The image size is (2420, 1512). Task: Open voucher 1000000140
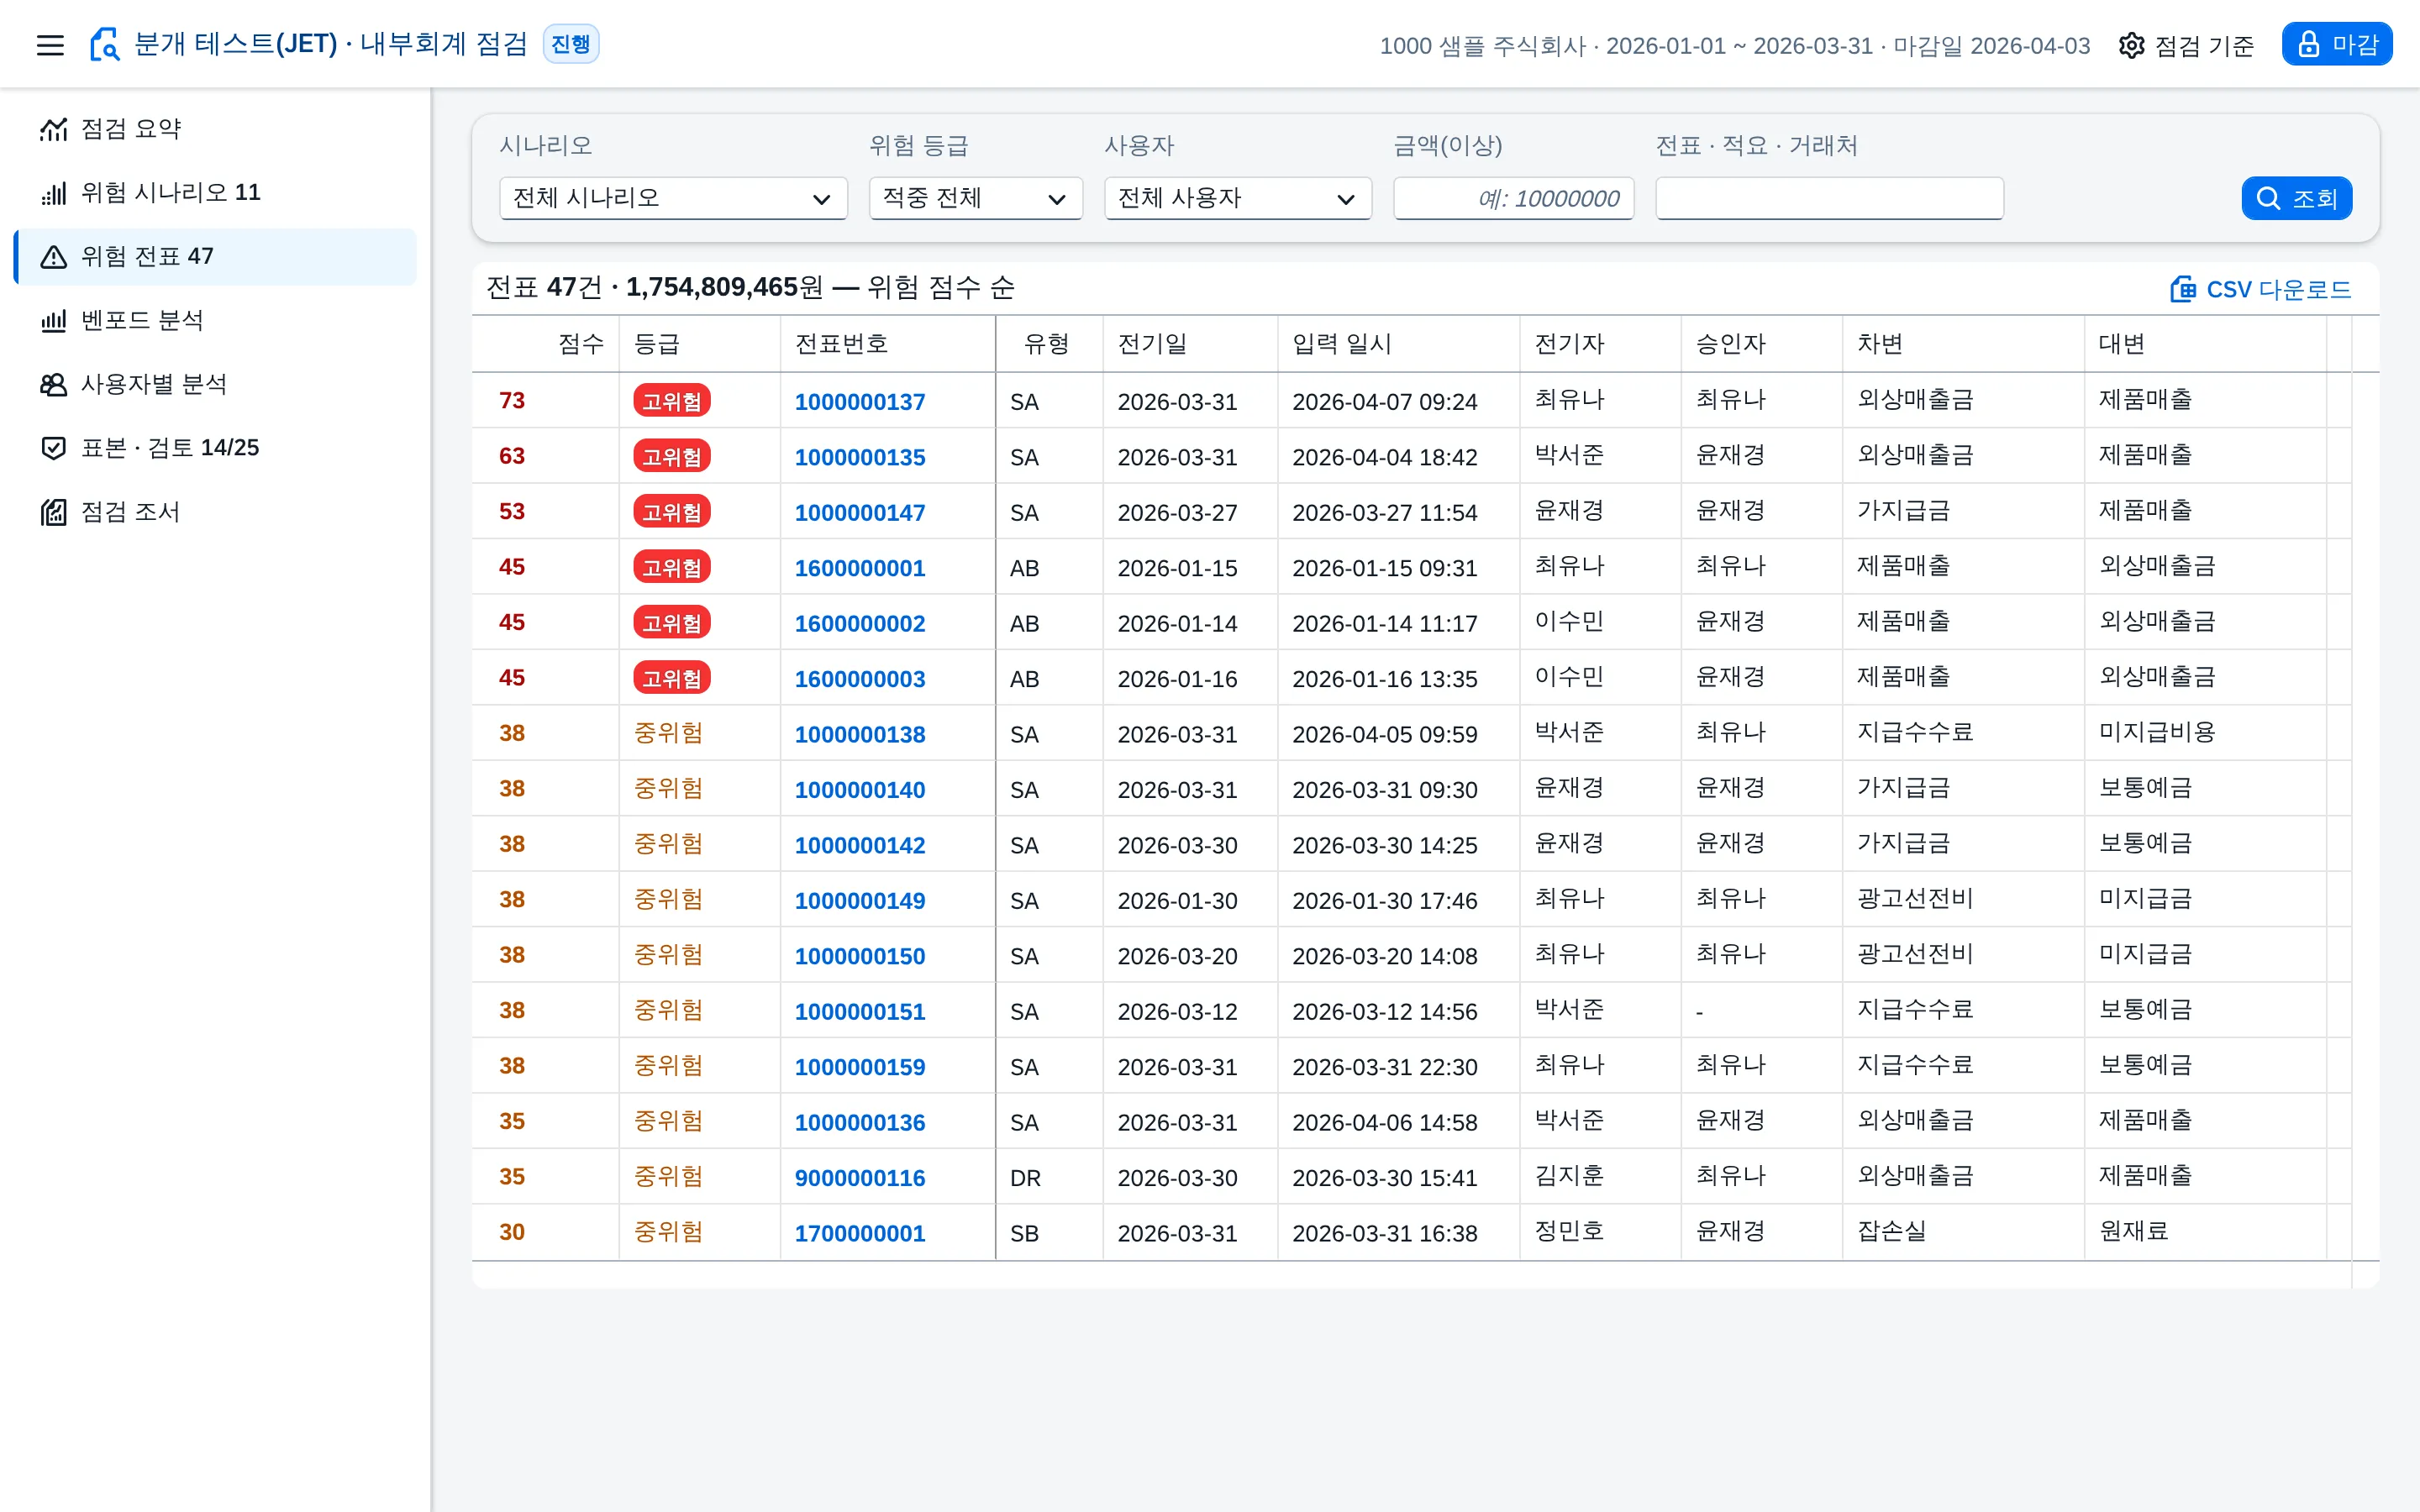(860, 790)
